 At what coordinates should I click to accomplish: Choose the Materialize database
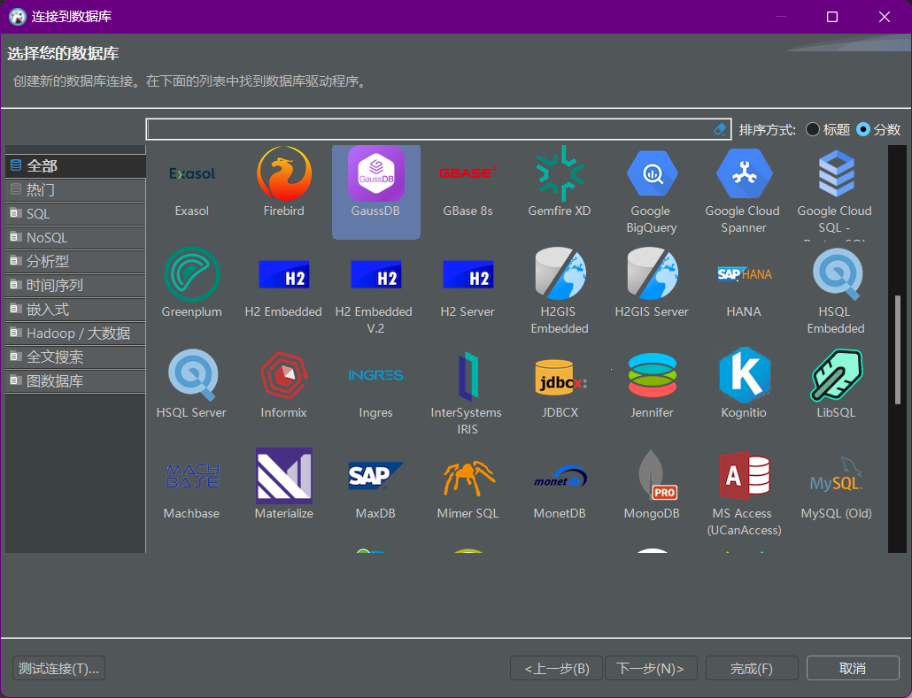(x=284, y=486)
